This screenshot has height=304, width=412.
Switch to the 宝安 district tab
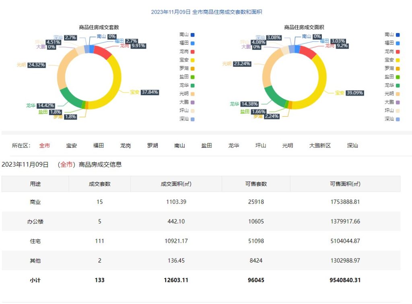pos(72,146)
